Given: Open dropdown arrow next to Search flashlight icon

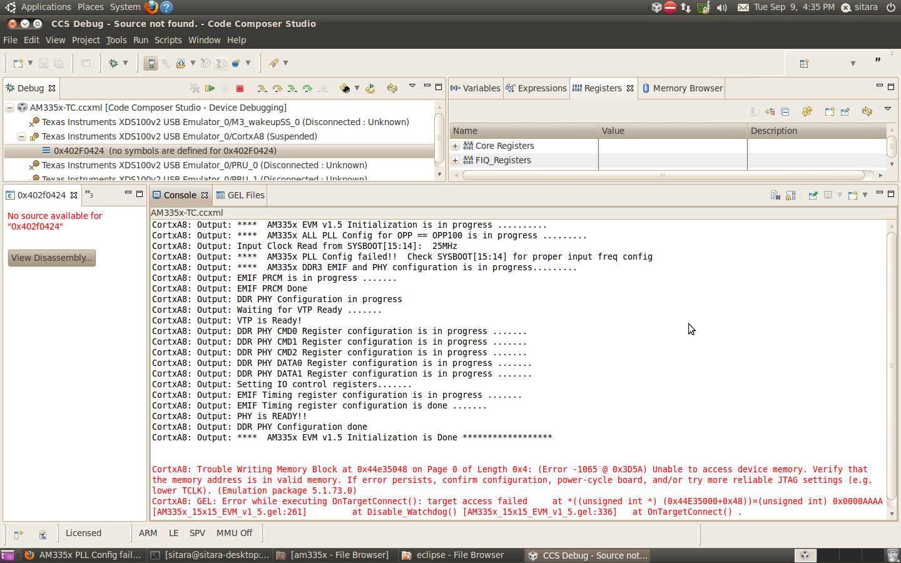Looking at the screenshot, I should [x=286, y=63].
